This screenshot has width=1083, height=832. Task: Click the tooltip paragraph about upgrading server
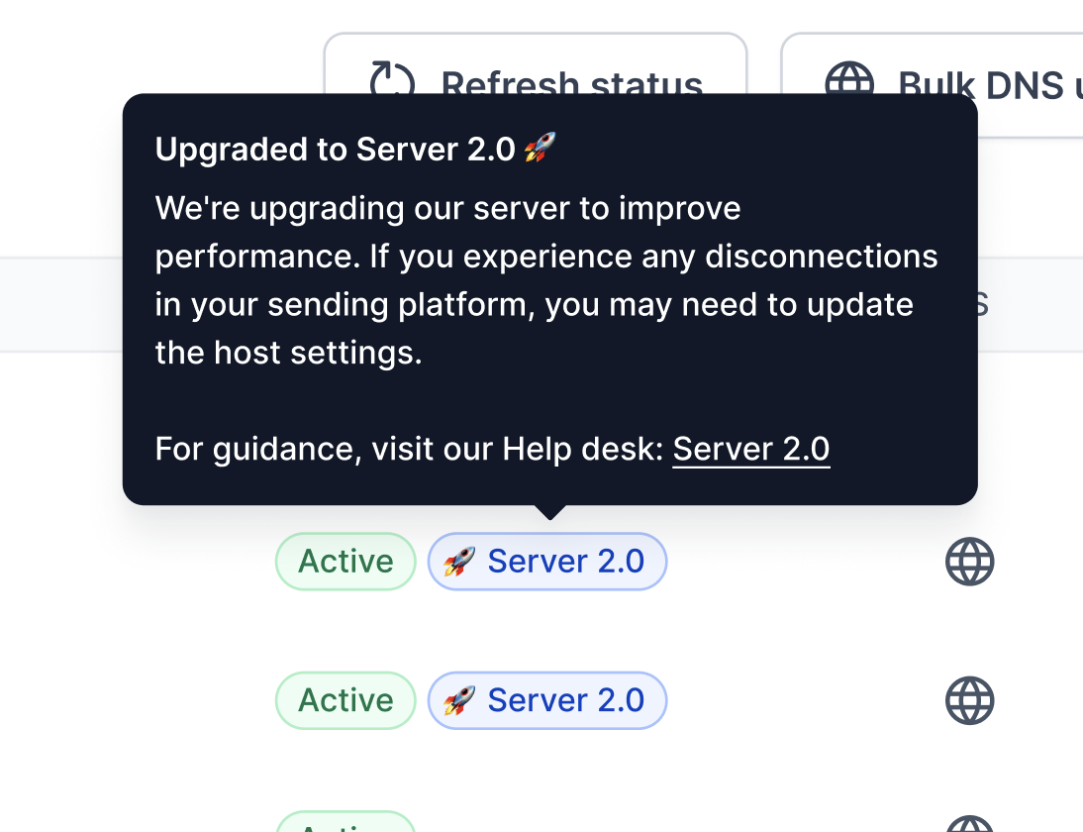[x=546, y=280]
